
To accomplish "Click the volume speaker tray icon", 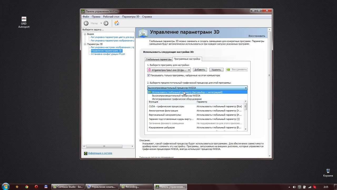I will click(x=294, y=187).
